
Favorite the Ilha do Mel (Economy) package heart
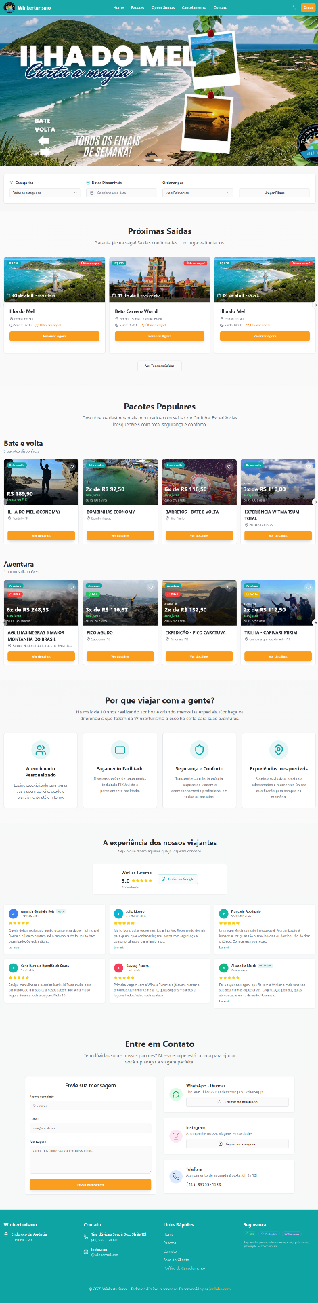pos(72,466)
